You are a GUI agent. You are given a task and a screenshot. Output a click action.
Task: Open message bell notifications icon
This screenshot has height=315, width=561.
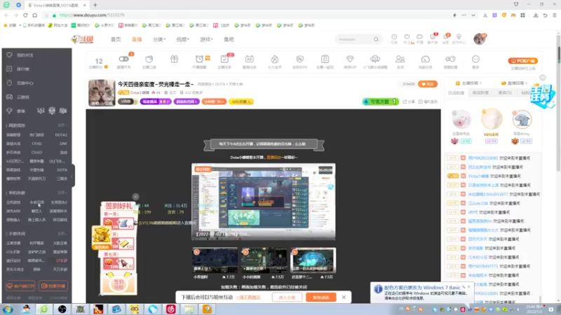(x=446, y=37)
